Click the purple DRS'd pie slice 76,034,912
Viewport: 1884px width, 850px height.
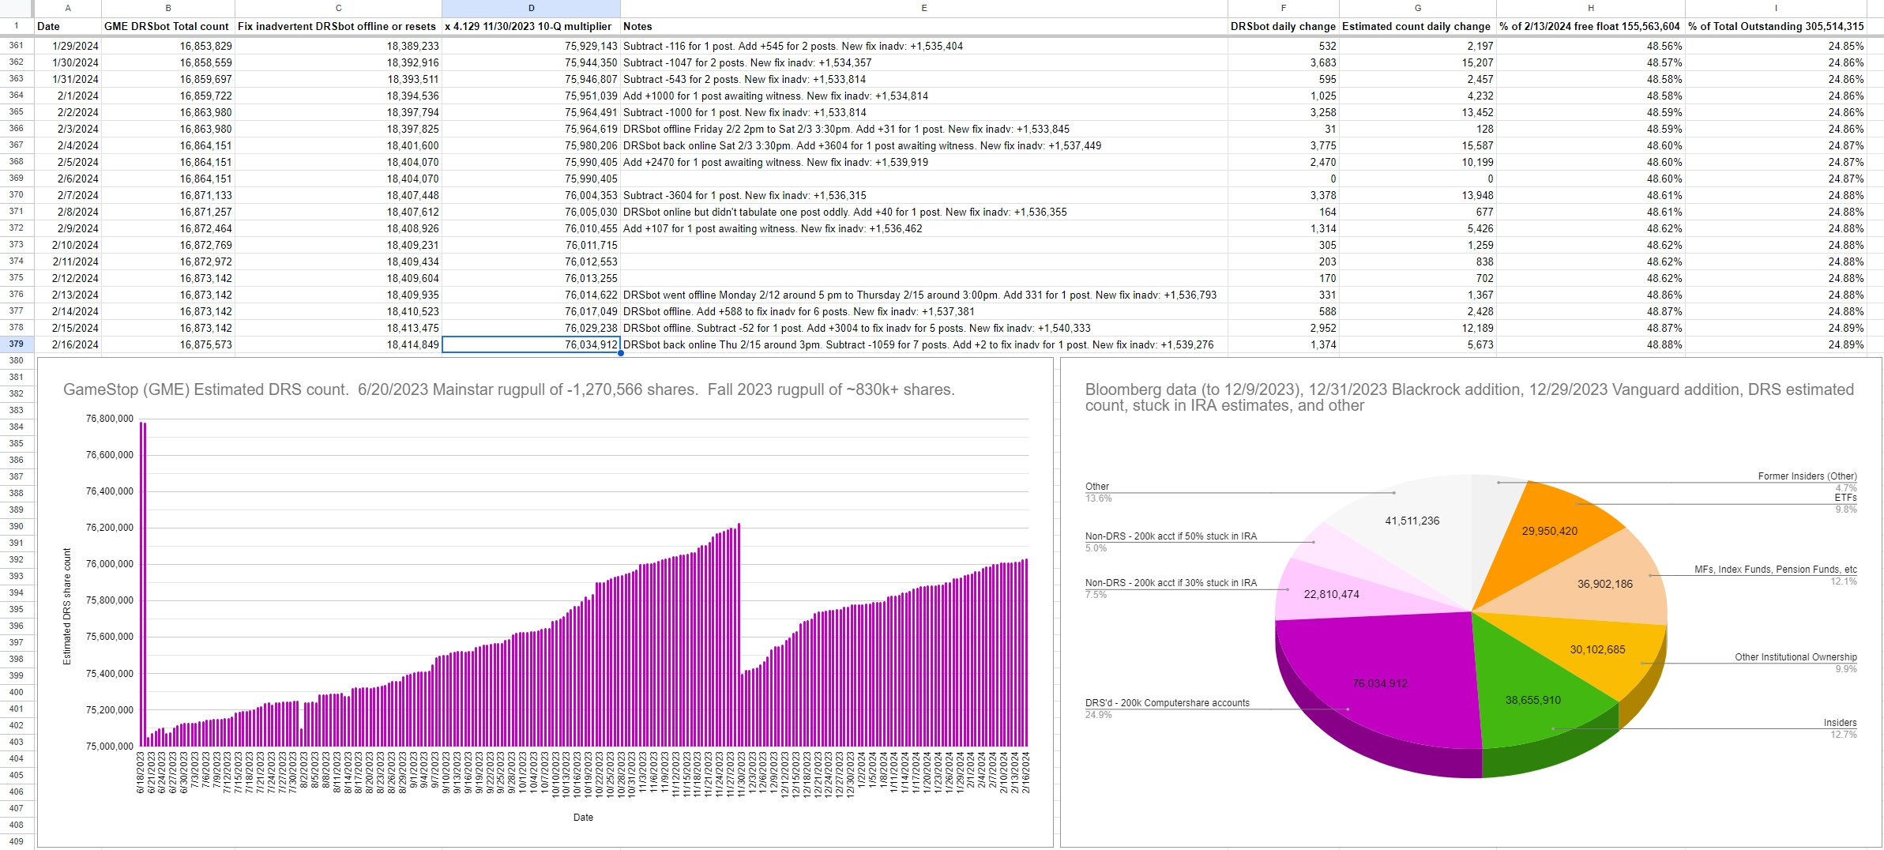coord(1379,683)
